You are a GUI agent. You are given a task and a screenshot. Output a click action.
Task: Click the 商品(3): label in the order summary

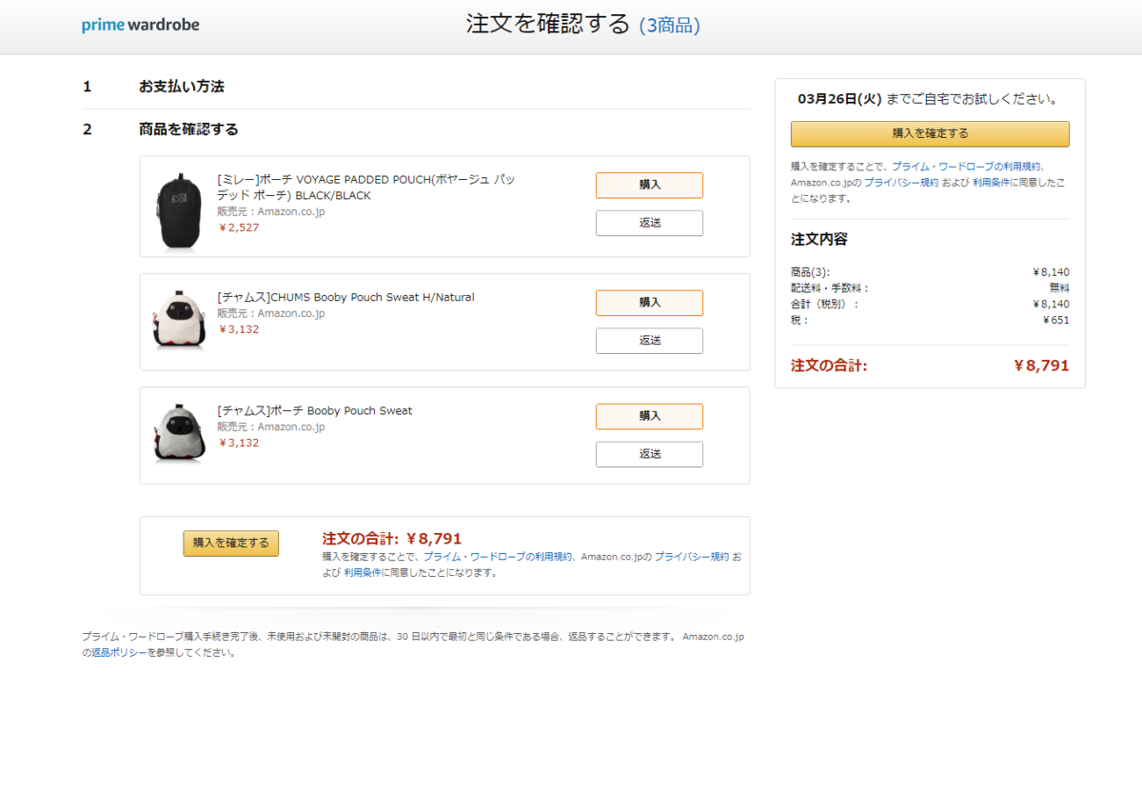tap(811, 272)
